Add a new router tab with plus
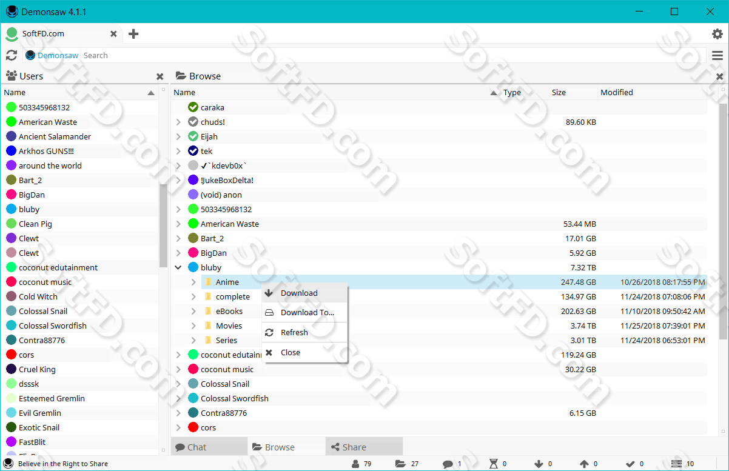Screen dimensions: 729x471 [x=133, y=34]
